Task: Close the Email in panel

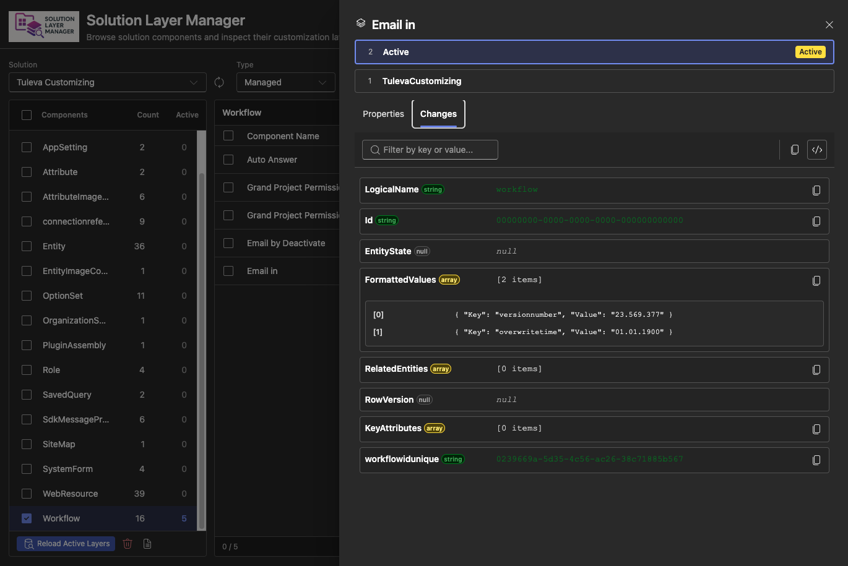Action: [x=829, y=25]
